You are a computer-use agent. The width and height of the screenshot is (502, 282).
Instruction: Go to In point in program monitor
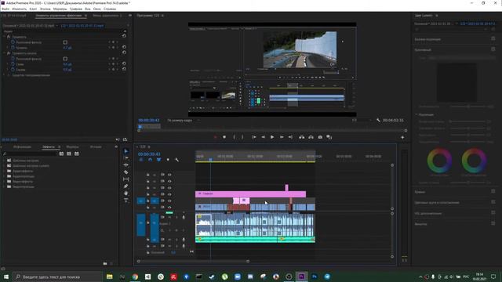coord(254,137)
